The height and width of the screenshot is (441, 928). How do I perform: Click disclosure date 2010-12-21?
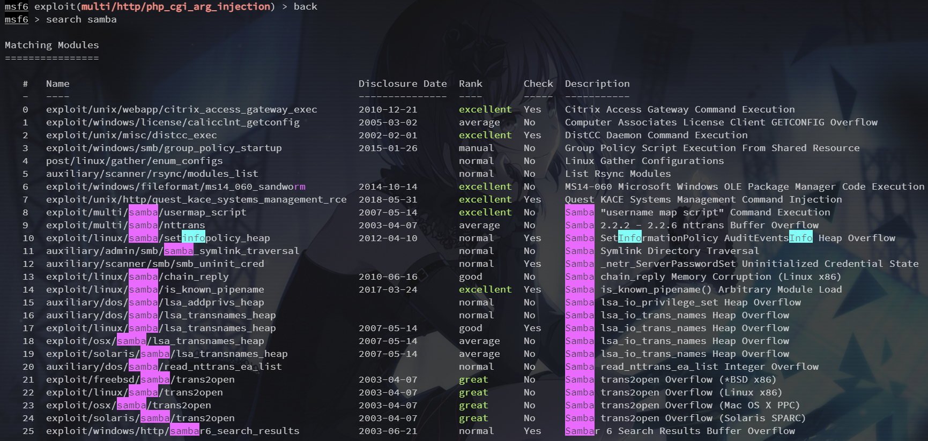[x=388, y=109]
